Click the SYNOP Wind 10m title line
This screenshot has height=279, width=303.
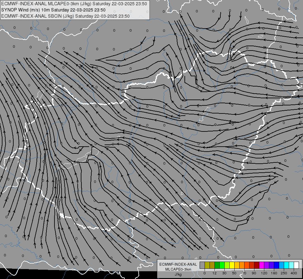(x=53, y=10)
